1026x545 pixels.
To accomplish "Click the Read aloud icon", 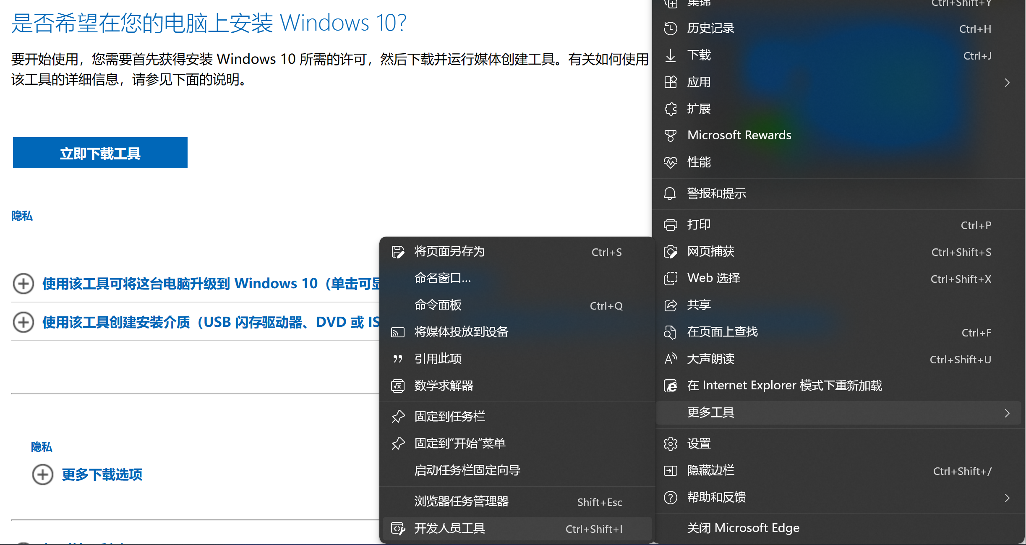I will pyautogui.click(x=670, y=359).
